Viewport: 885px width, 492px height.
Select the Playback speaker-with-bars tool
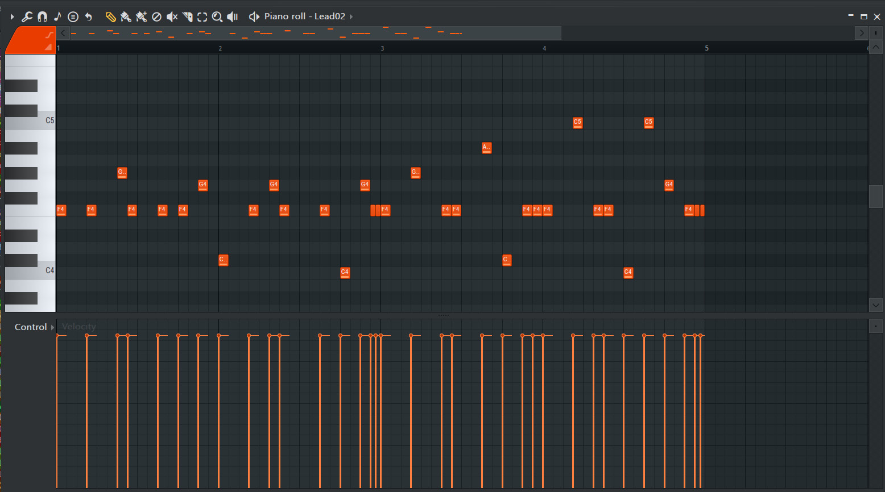(x=233, y=17)
